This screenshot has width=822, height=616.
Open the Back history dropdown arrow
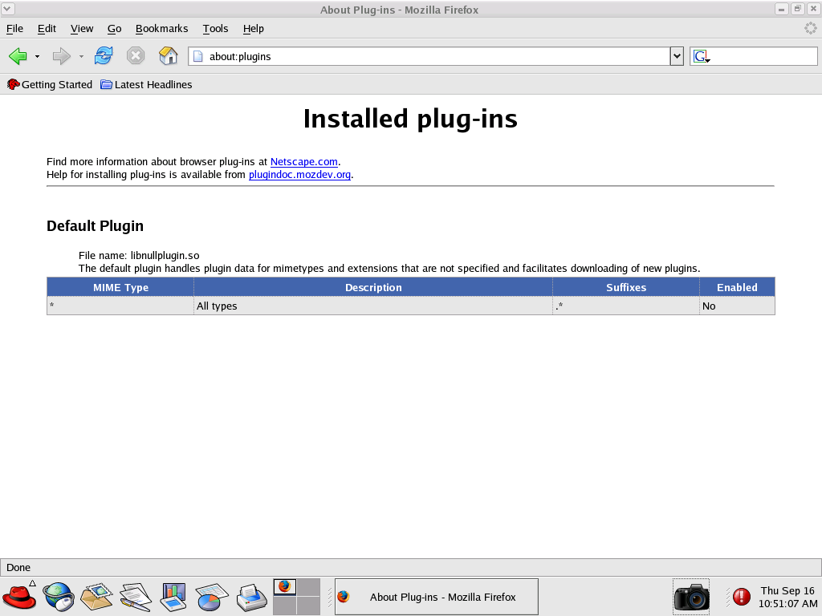37,57
